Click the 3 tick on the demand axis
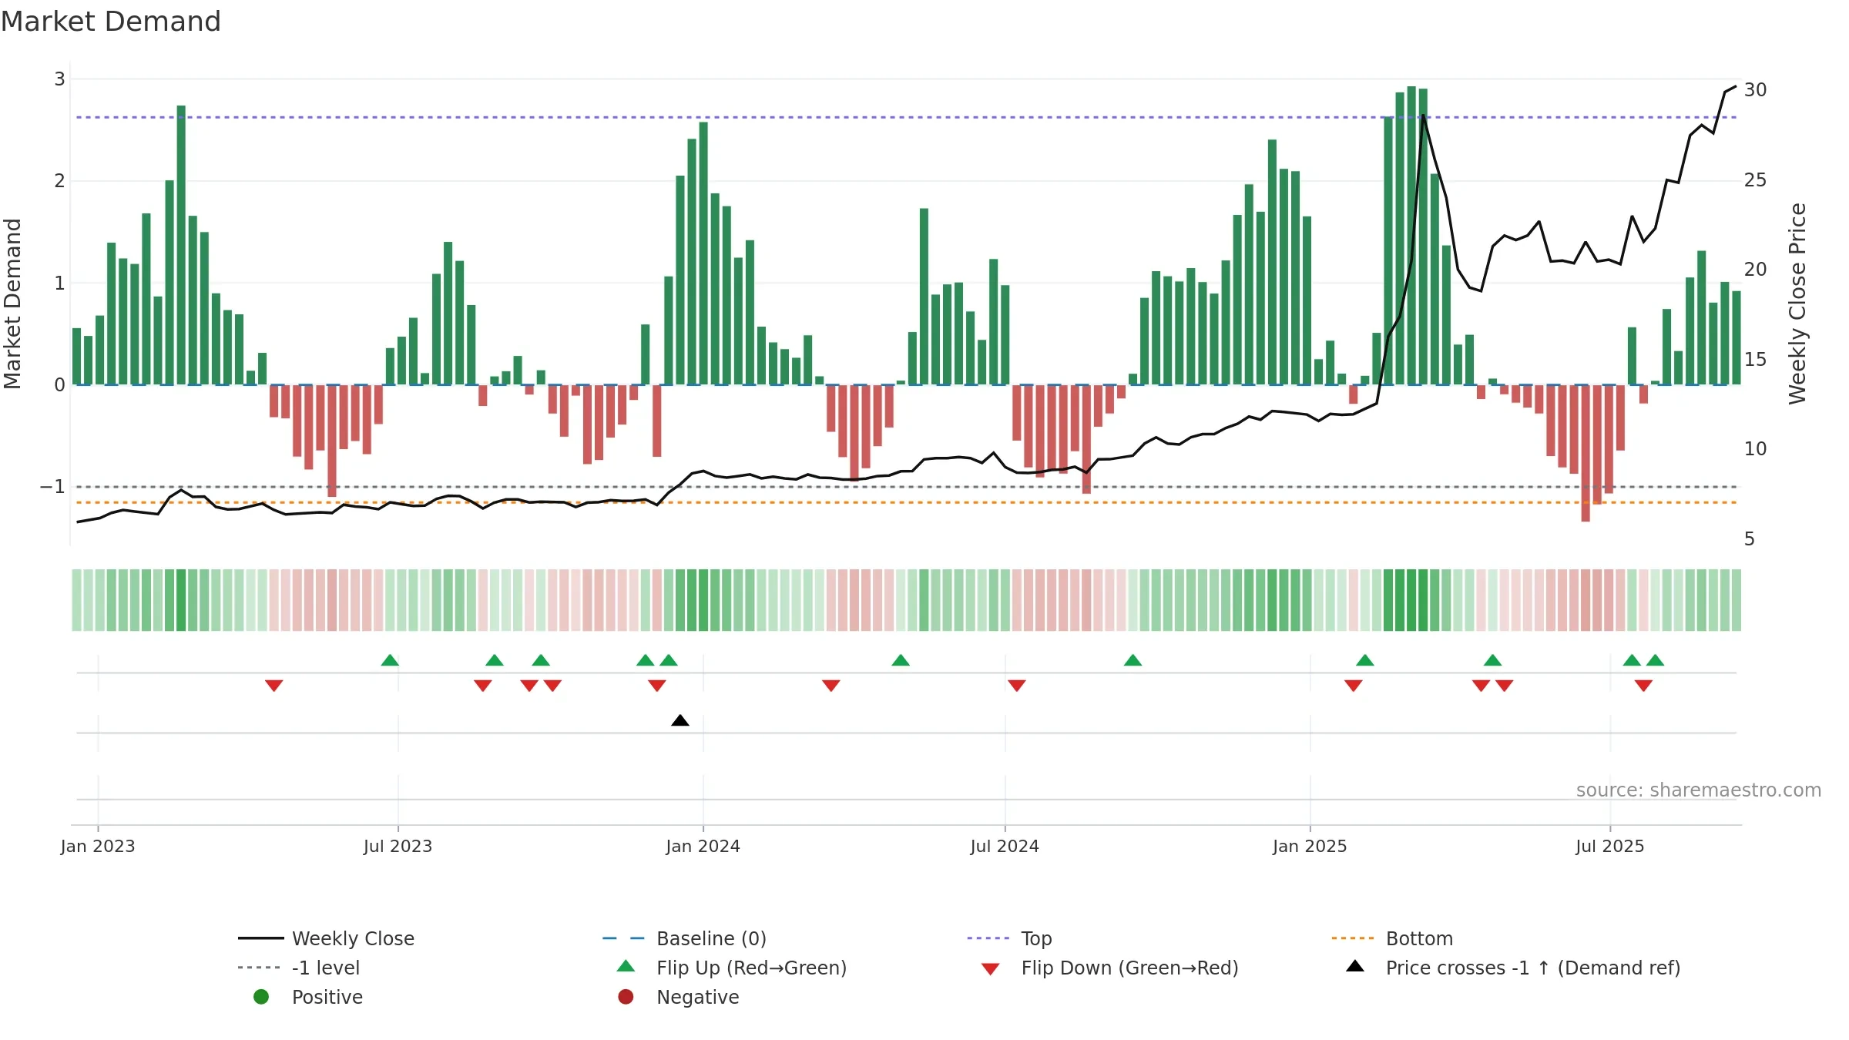This screenshot has height=1040, width=1849. pos(59,79)
